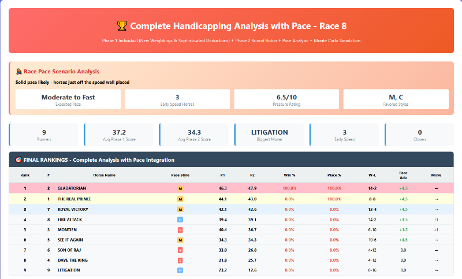Click the Pace Style column header
This screenshot has height=279, width=462.
pos(180,175)
